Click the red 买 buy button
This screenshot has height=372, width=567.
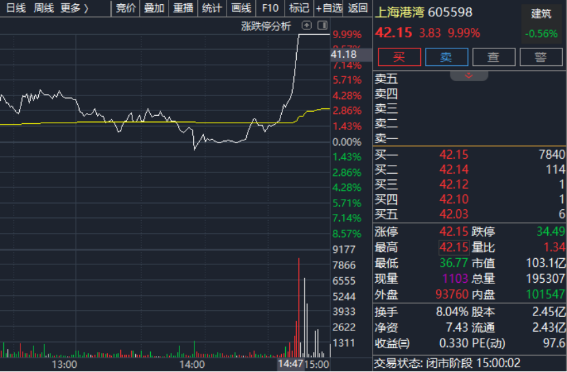(x=398, y=57)
